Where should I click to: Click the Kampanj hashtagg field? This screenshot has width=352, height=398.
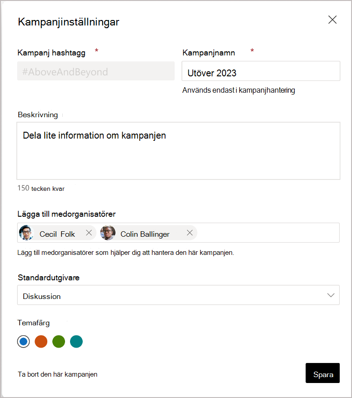click(96, 71)
